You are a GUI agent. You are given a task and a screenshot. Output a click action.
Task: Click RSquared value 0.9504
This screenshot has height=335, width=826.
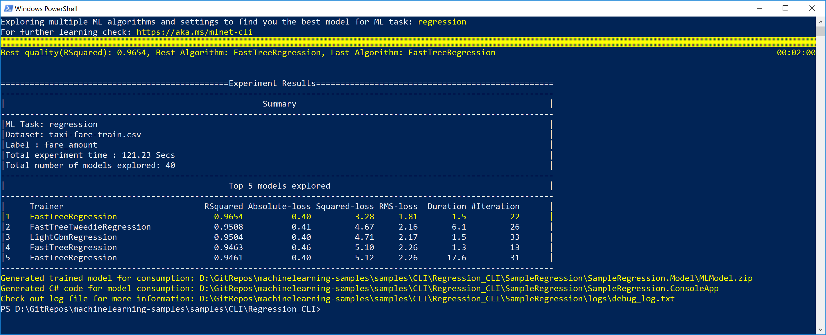tap(228, 237)
